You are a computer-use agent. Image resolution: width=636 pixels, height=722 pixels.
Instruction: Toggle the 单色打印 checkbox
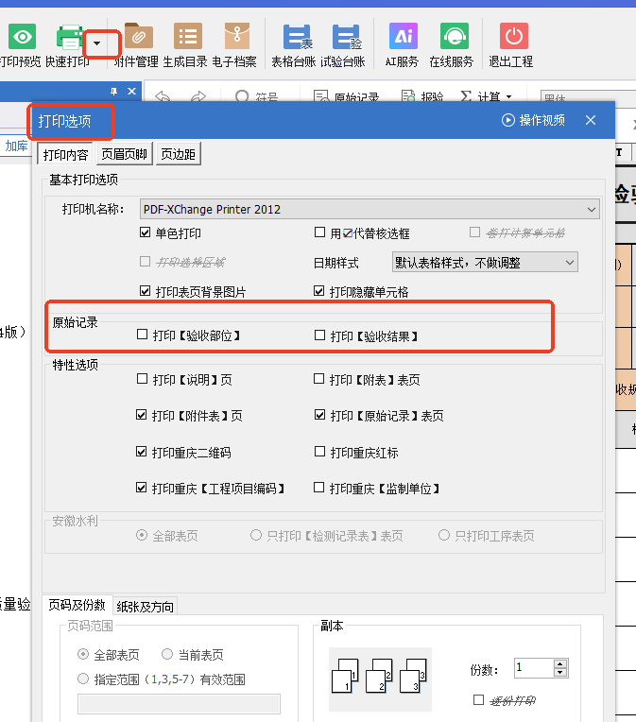146,232
